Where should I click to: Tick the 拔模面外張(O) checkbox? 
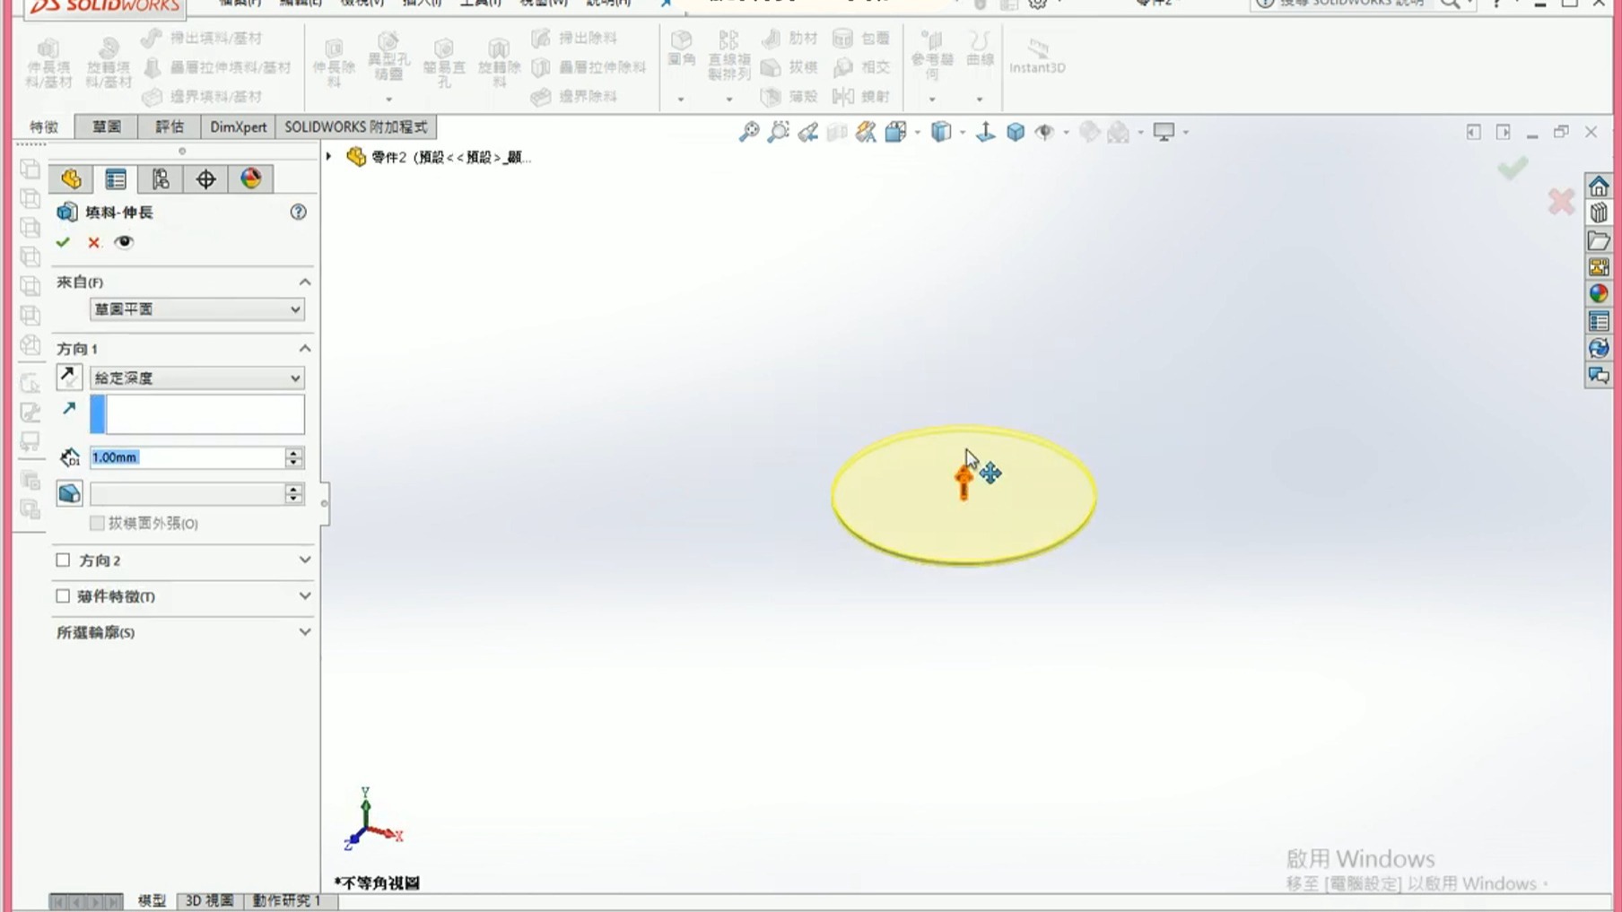click(97, 523)
